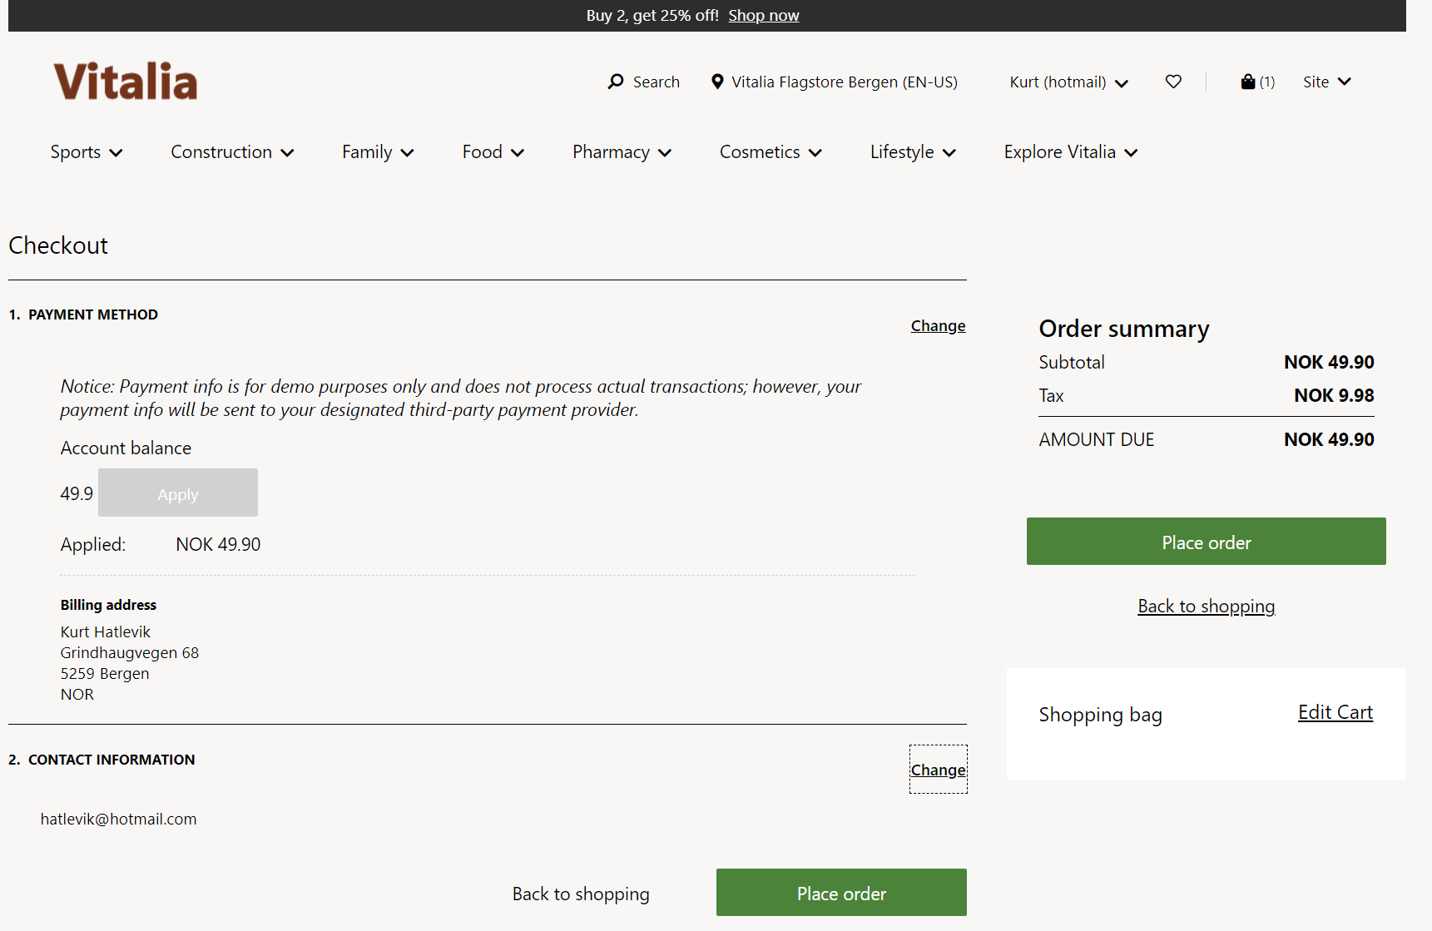Image resolution: width=1432 pixels, height=931 pixels.
Task: Click the Apply account balance button
Action: tap(178, 493)
